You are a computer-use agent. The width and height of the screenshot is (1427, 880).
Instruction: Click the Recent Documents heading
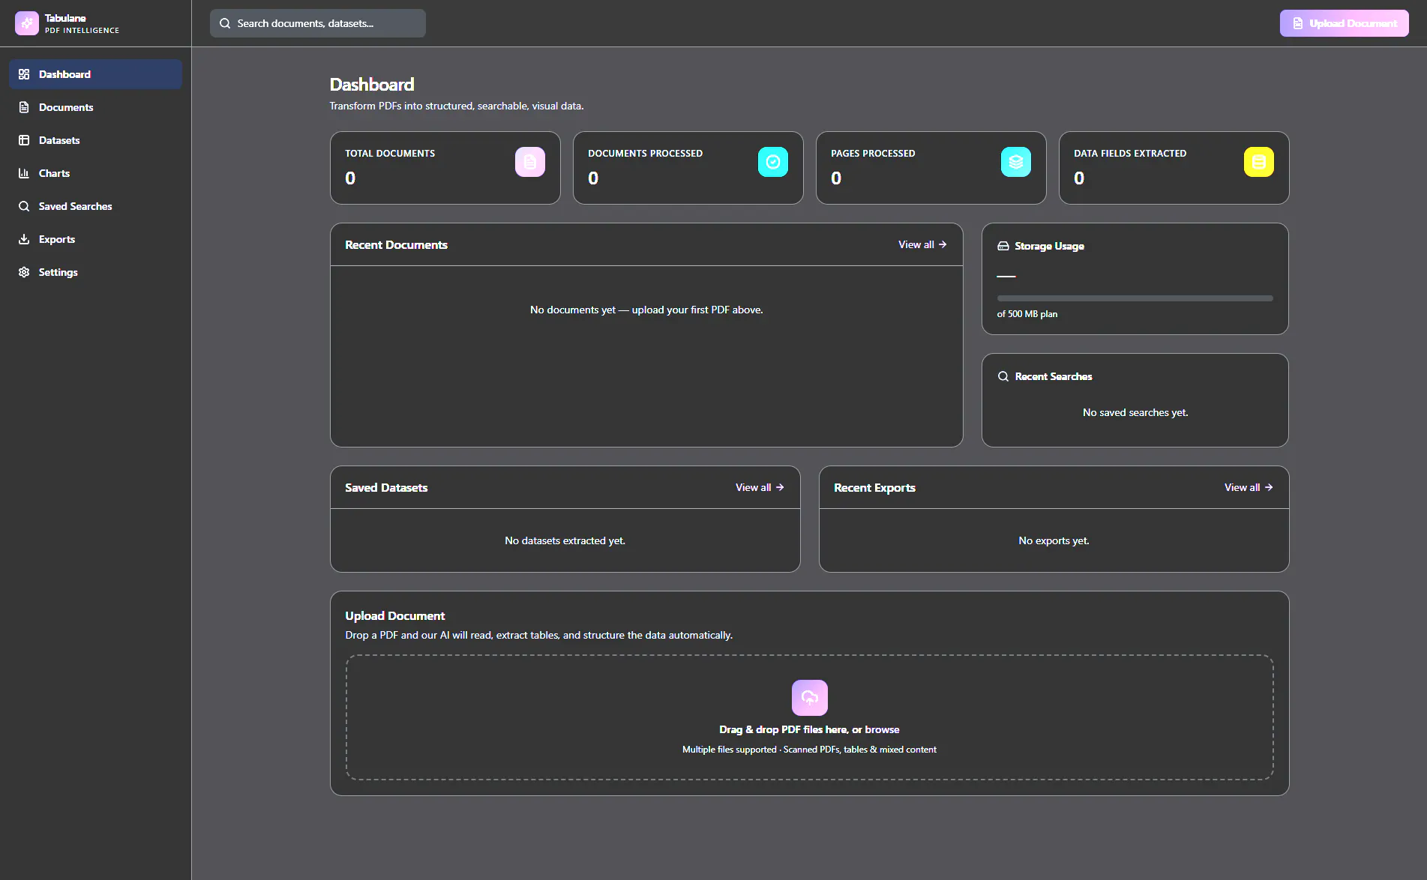tap(396, 245)
